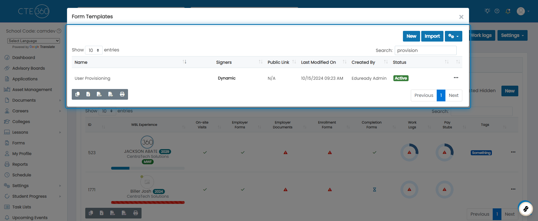
Task: Click the Something tag badge
Action: 481,153
